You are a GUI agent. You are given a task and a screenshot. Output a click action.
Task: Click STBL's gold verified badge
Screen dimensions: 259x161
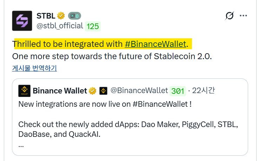[61, 16]
